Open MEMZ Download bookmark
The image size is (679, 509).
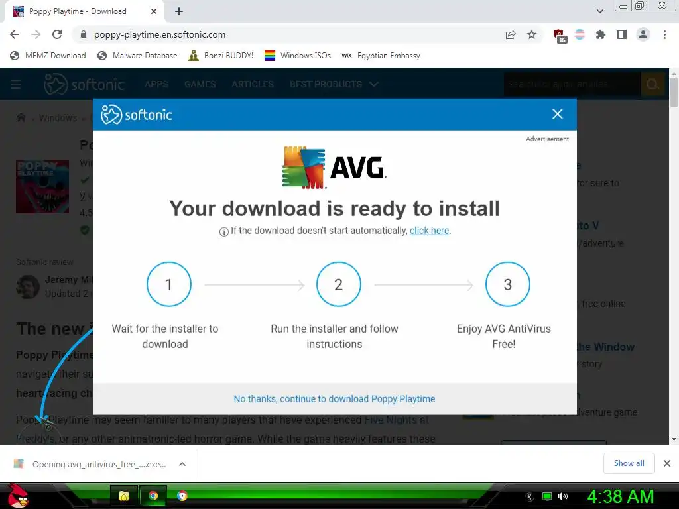[x=48, y=56]
